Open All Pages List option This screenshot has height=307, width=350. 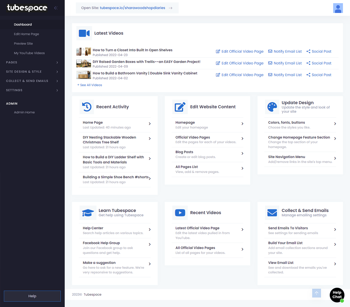[x=208, y=169]
